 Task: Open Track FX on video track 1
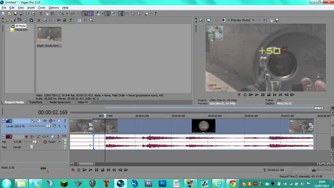(45, 121)
